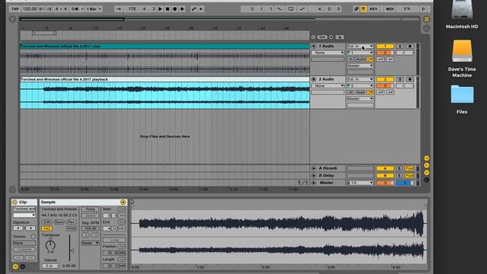Screen dimensions: 487x274
Task: Deactivate track 1 with its activator button
Action: [385, 46]
